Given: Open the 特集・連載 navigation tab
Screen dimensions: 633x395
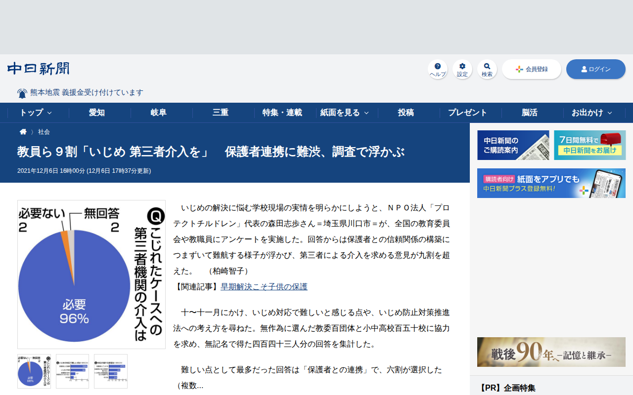Looking at the screenshot, I should coord(282,113).
